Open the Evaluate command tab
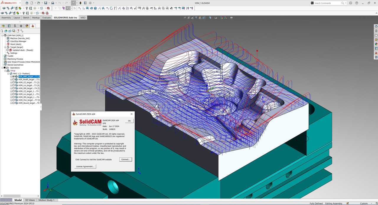This screenshot has height=205, width=378. [x=46, y=18]
